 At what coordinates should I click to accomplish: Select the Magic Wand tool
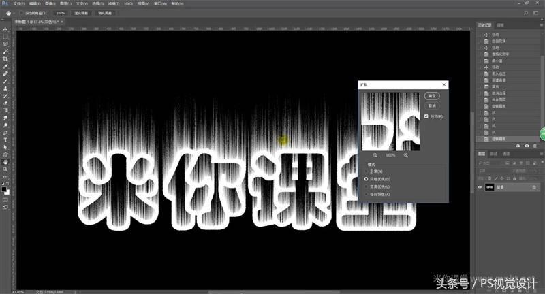5,51
